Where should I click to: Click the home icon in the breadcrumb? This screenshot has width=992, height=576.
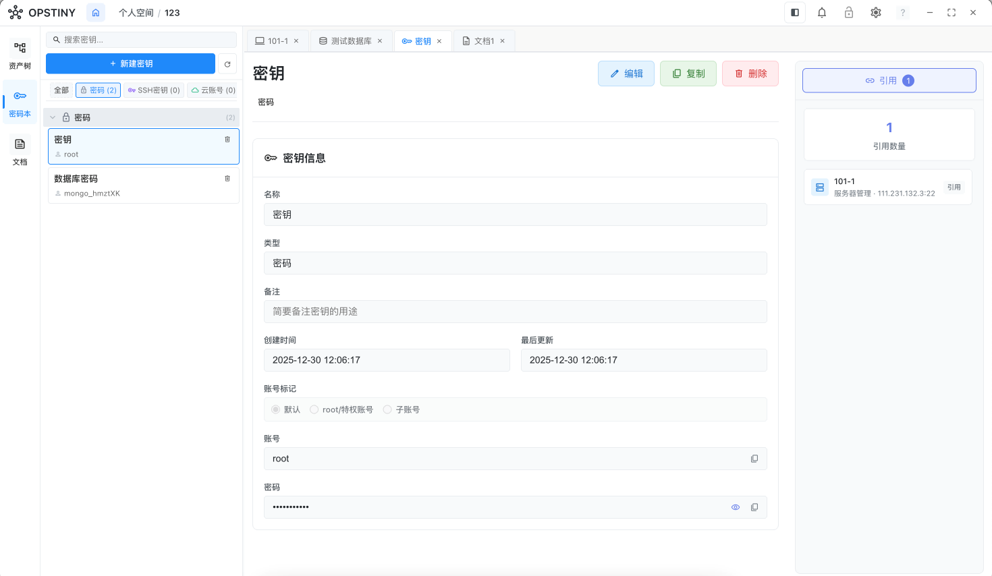95,12
